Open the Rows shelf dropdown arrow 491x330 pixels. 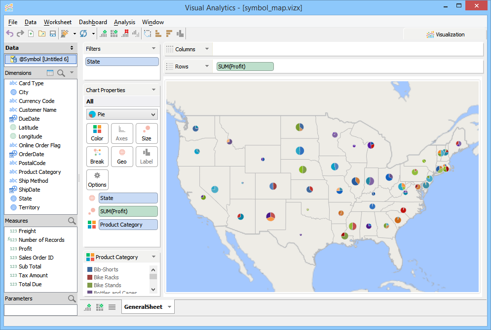point(206,66)
